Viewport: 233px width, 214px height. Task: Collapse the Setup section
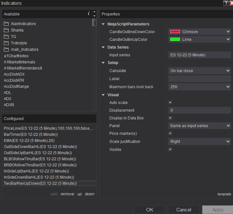pyautogui.click(x=103, y=63)
